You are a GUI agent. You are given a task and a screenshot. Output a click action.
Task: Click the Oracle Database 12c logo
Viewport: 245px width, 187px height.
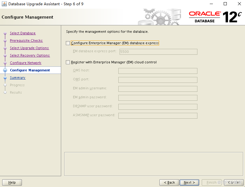pos(215,17)
